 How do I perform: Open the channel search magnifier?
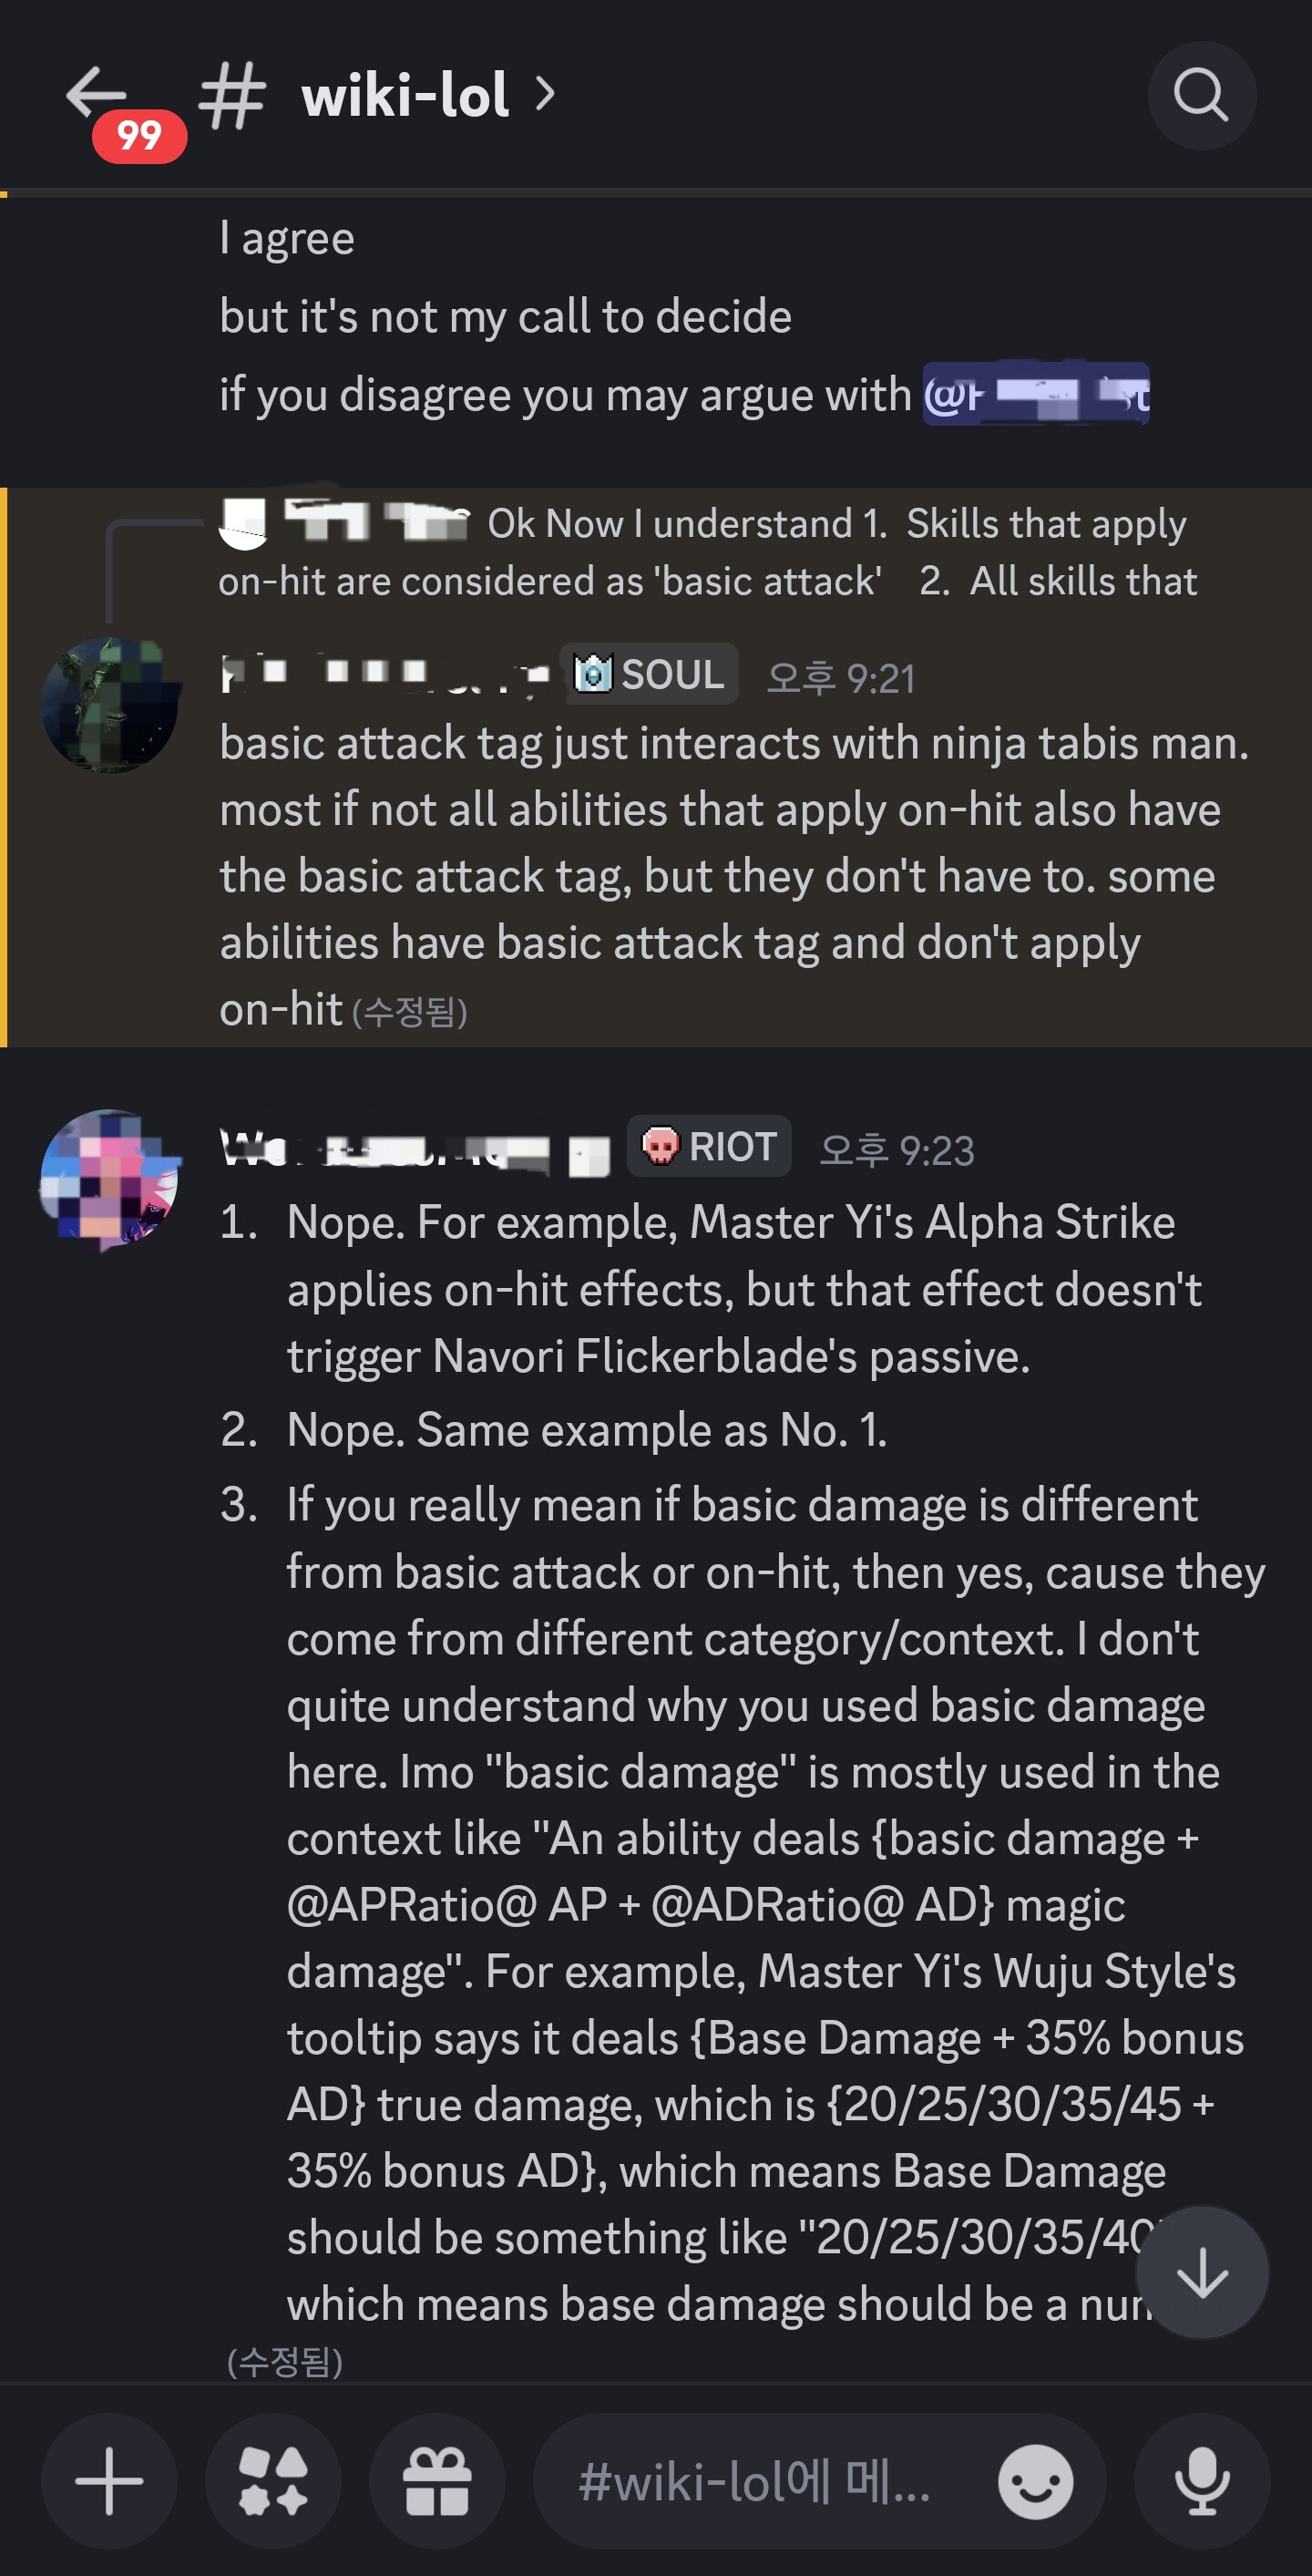coord(1200,96)
